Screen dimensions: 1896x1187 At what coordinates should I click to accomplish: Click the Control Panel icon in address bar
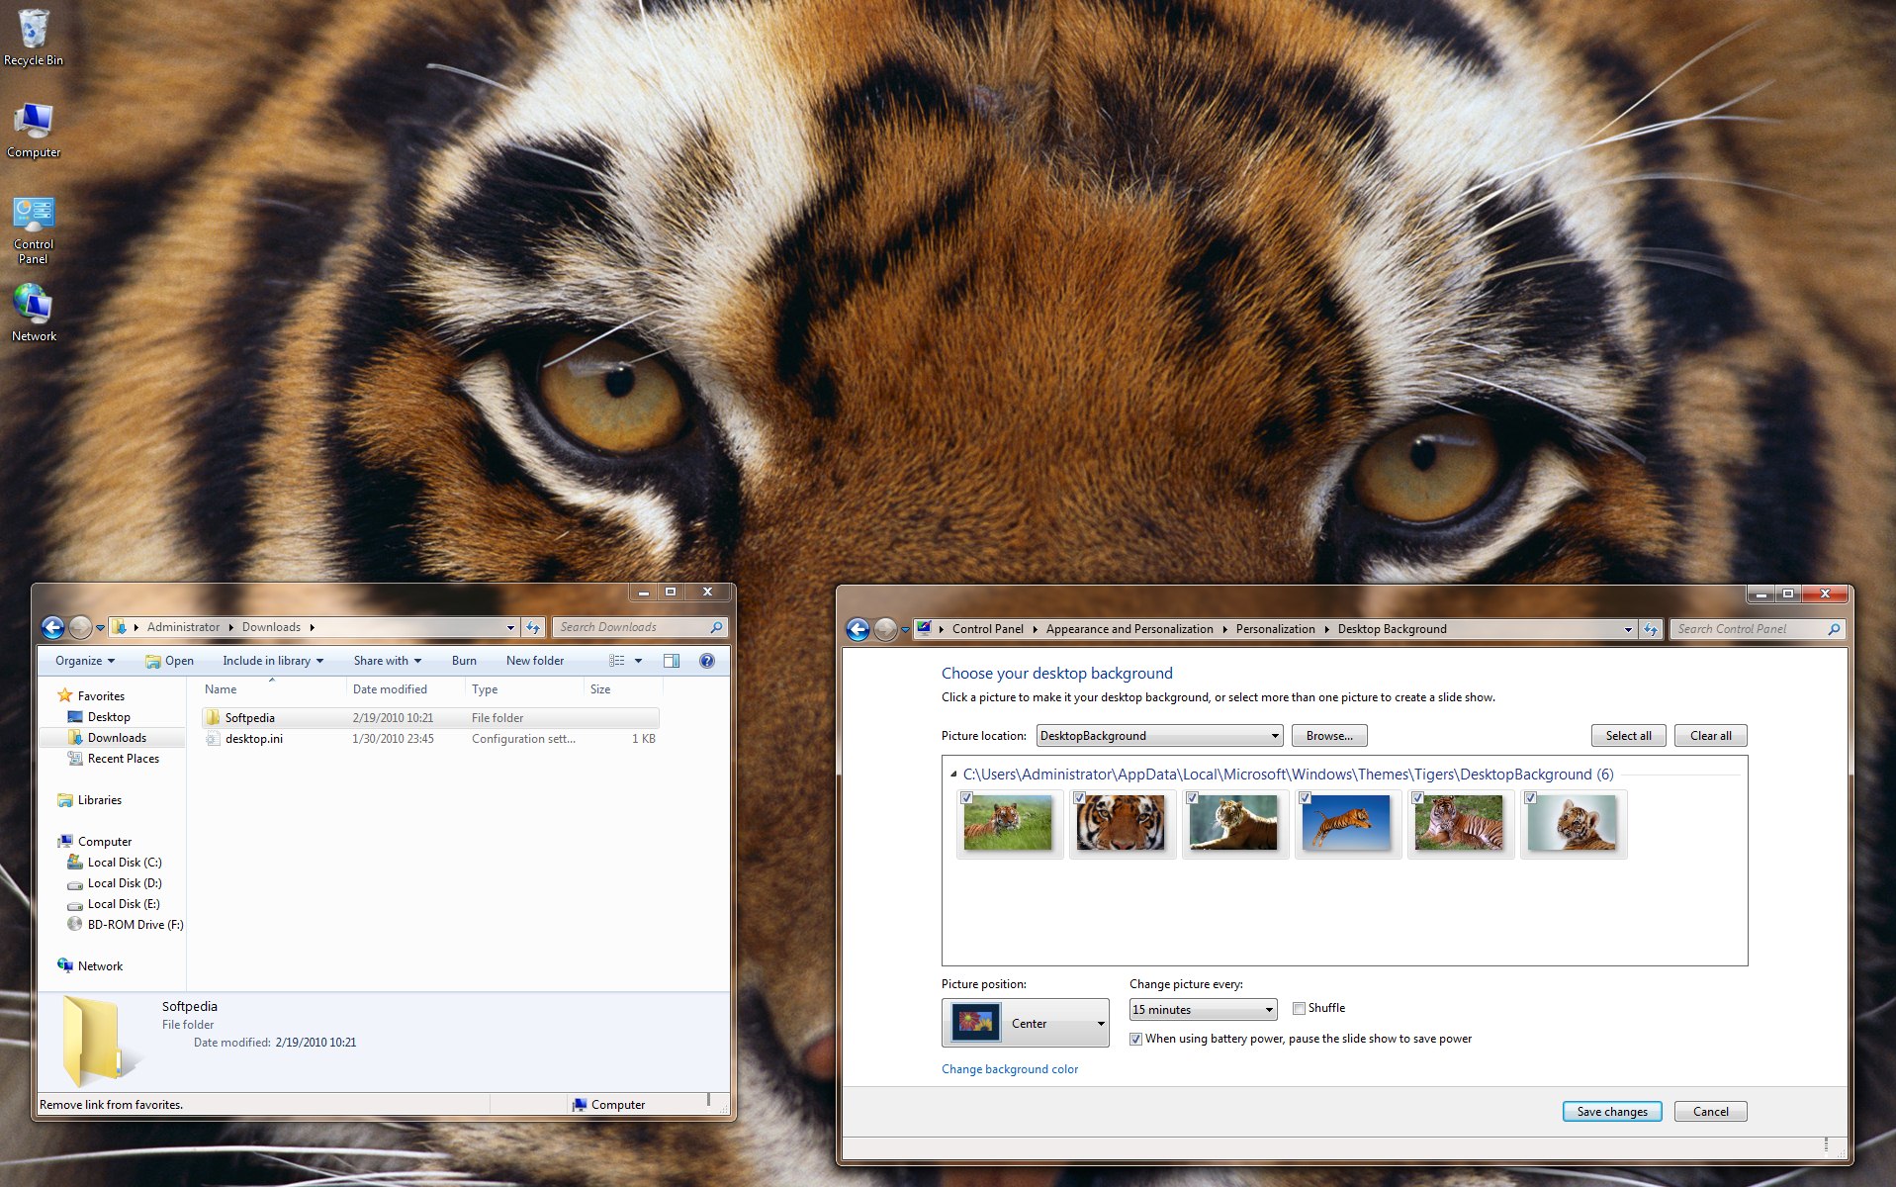(924, 628)
